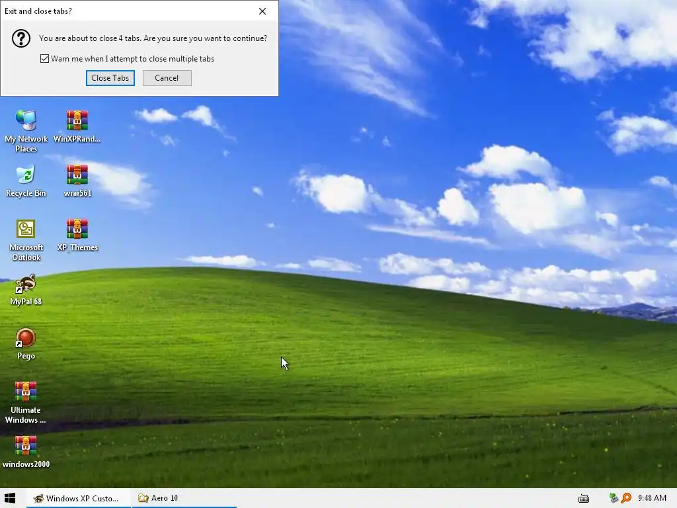The width and height of the screenshot is (677, 508).
Task: Launch Microsoft Outlook from the desktop
Action: (26, 239)
